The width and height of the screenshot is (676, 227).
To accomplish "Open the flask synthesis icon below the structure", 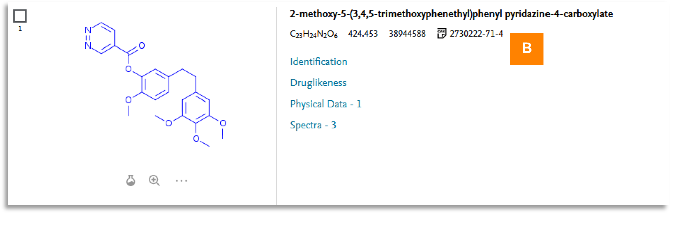I will (131, 181).
